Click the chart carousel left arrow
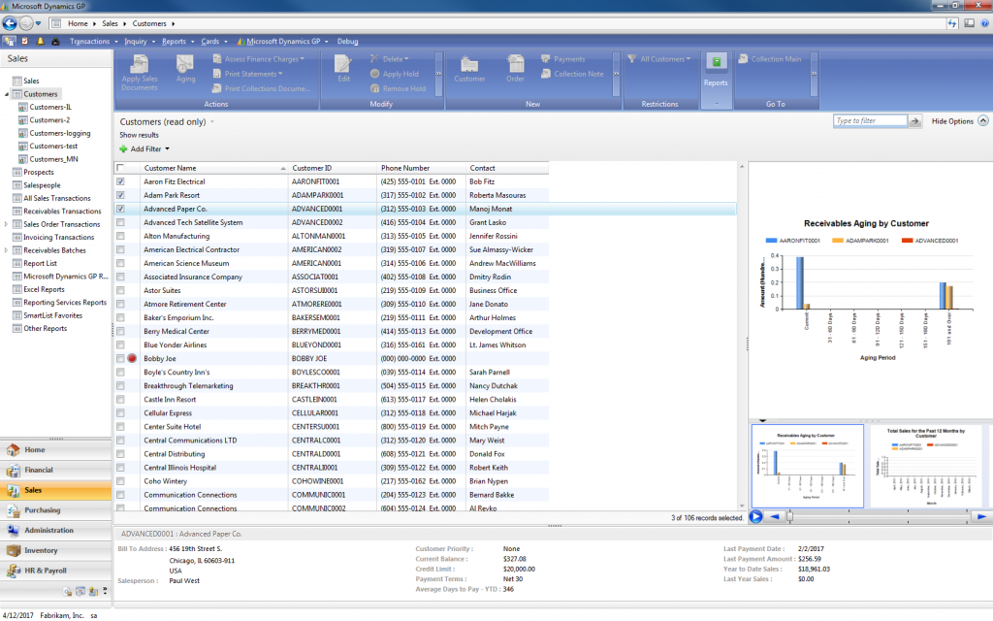The width and height of the screenshot is (993, 621). (775, 516)
